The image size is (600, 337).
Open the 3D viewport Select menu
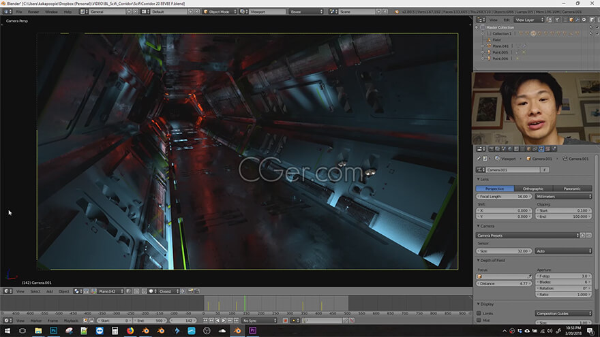point(35,291)
